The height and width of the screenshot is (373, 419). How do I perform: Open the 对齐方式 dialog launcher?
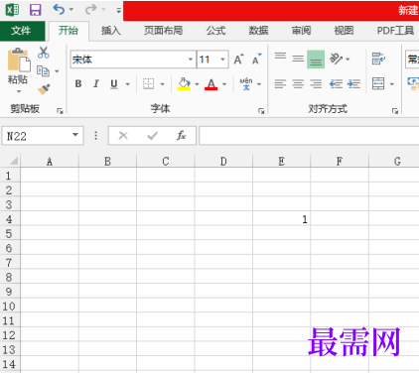point(395,111)
